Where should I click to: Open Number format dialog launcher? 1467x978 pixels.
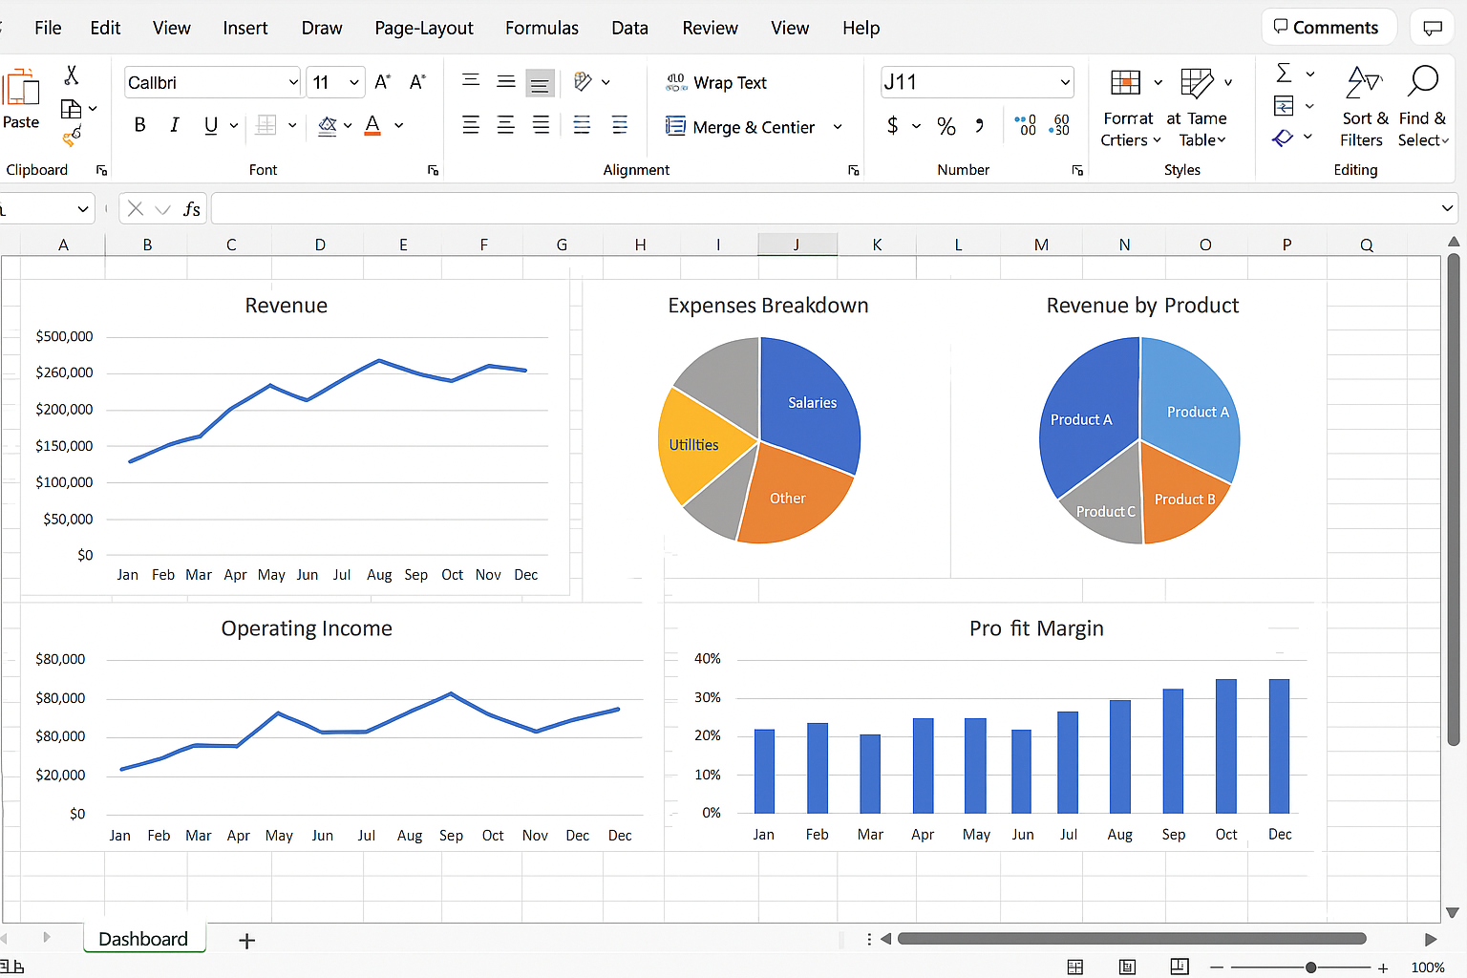pyautogui.click(x=1077, y=170)
